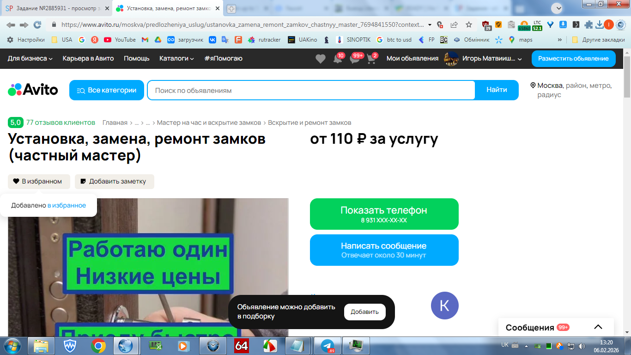Open the 77 отзывов клиентов link
This screenshot has width=631, height=355.
point(61,122)
